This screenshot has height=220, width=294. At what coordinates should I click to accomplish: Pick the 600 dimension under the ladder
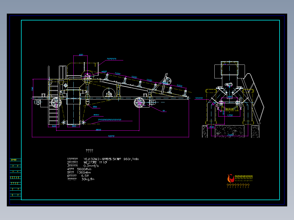tap(54, 126)
